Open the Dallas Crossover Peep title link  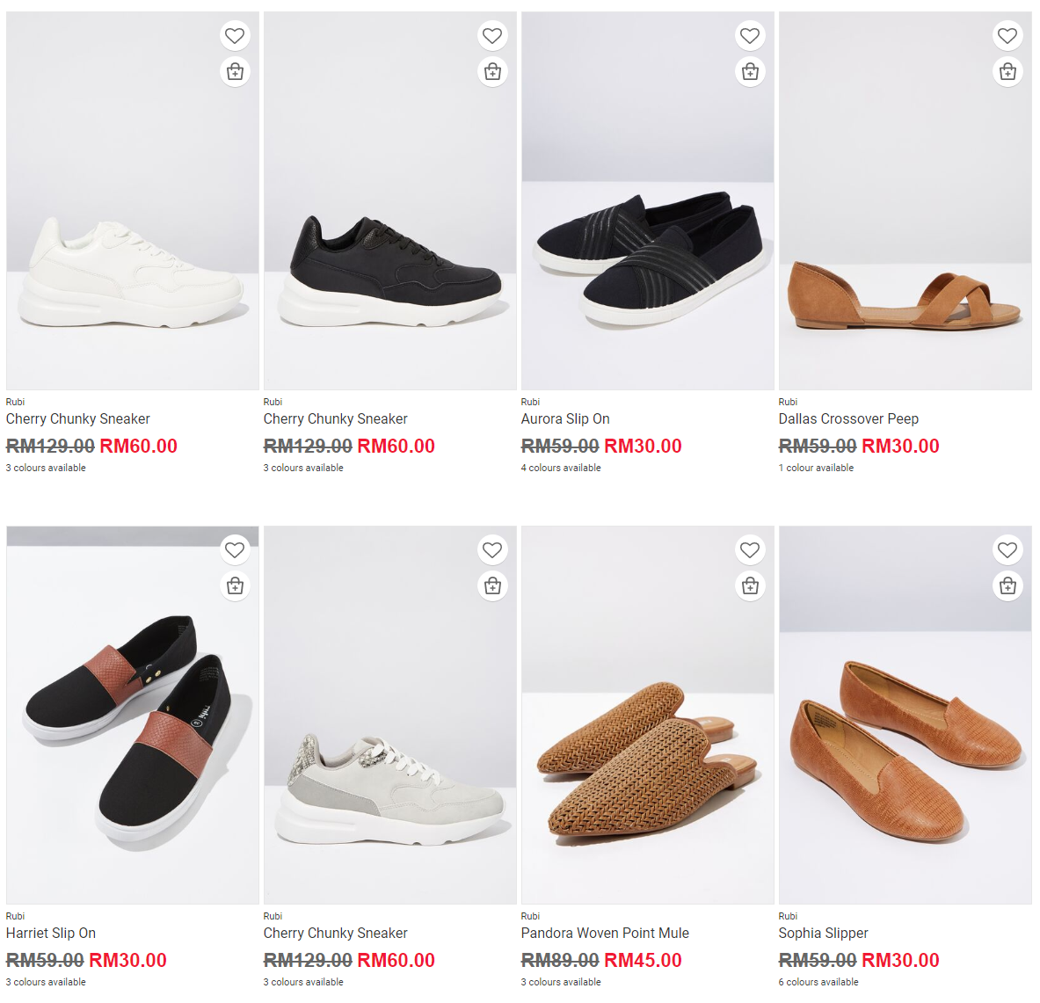tap(848, 419)
